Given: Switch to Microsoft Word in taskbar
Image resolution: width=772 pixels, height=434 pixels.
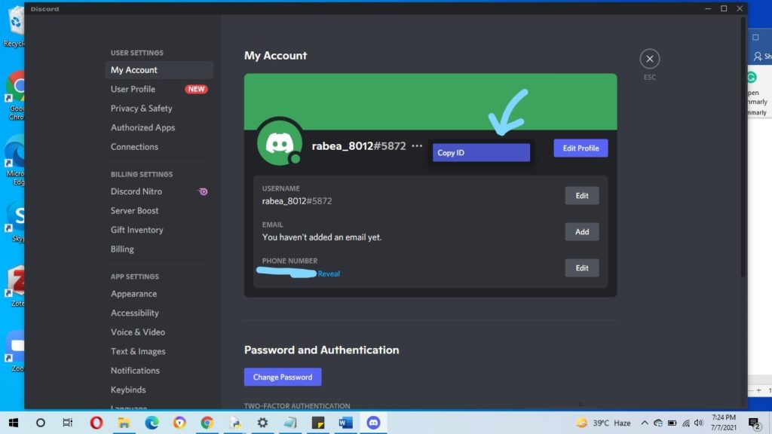Looking at the screenshot, I should [345, 423].
